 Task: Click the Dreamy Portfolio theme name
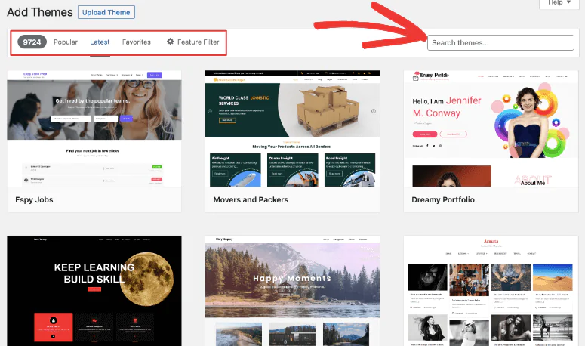(443, 199)
